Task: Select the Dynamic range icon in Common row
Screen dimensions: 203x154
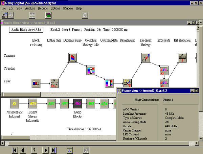Action: click(x=73, y=58)
